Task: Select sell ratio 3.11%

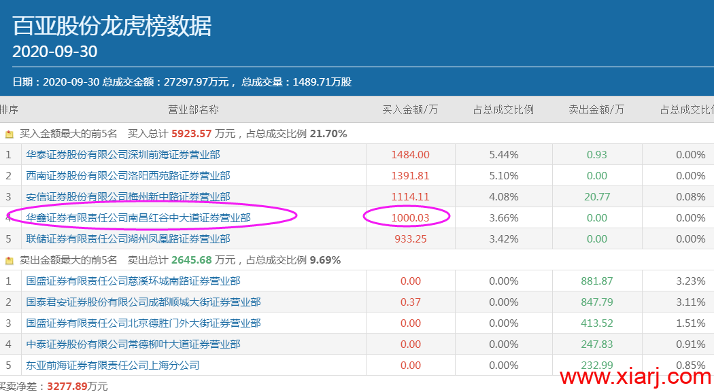Action: [691, 302]
